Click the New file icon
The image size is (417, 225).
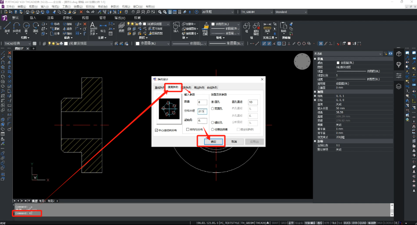[x=6, y=12]
